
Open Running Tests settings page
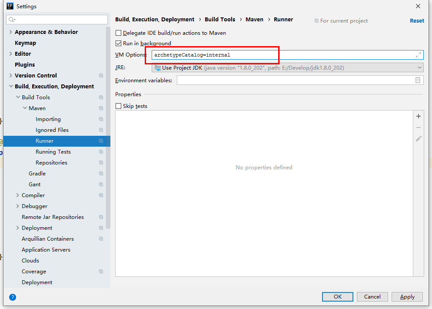click(x=53, y=152)
